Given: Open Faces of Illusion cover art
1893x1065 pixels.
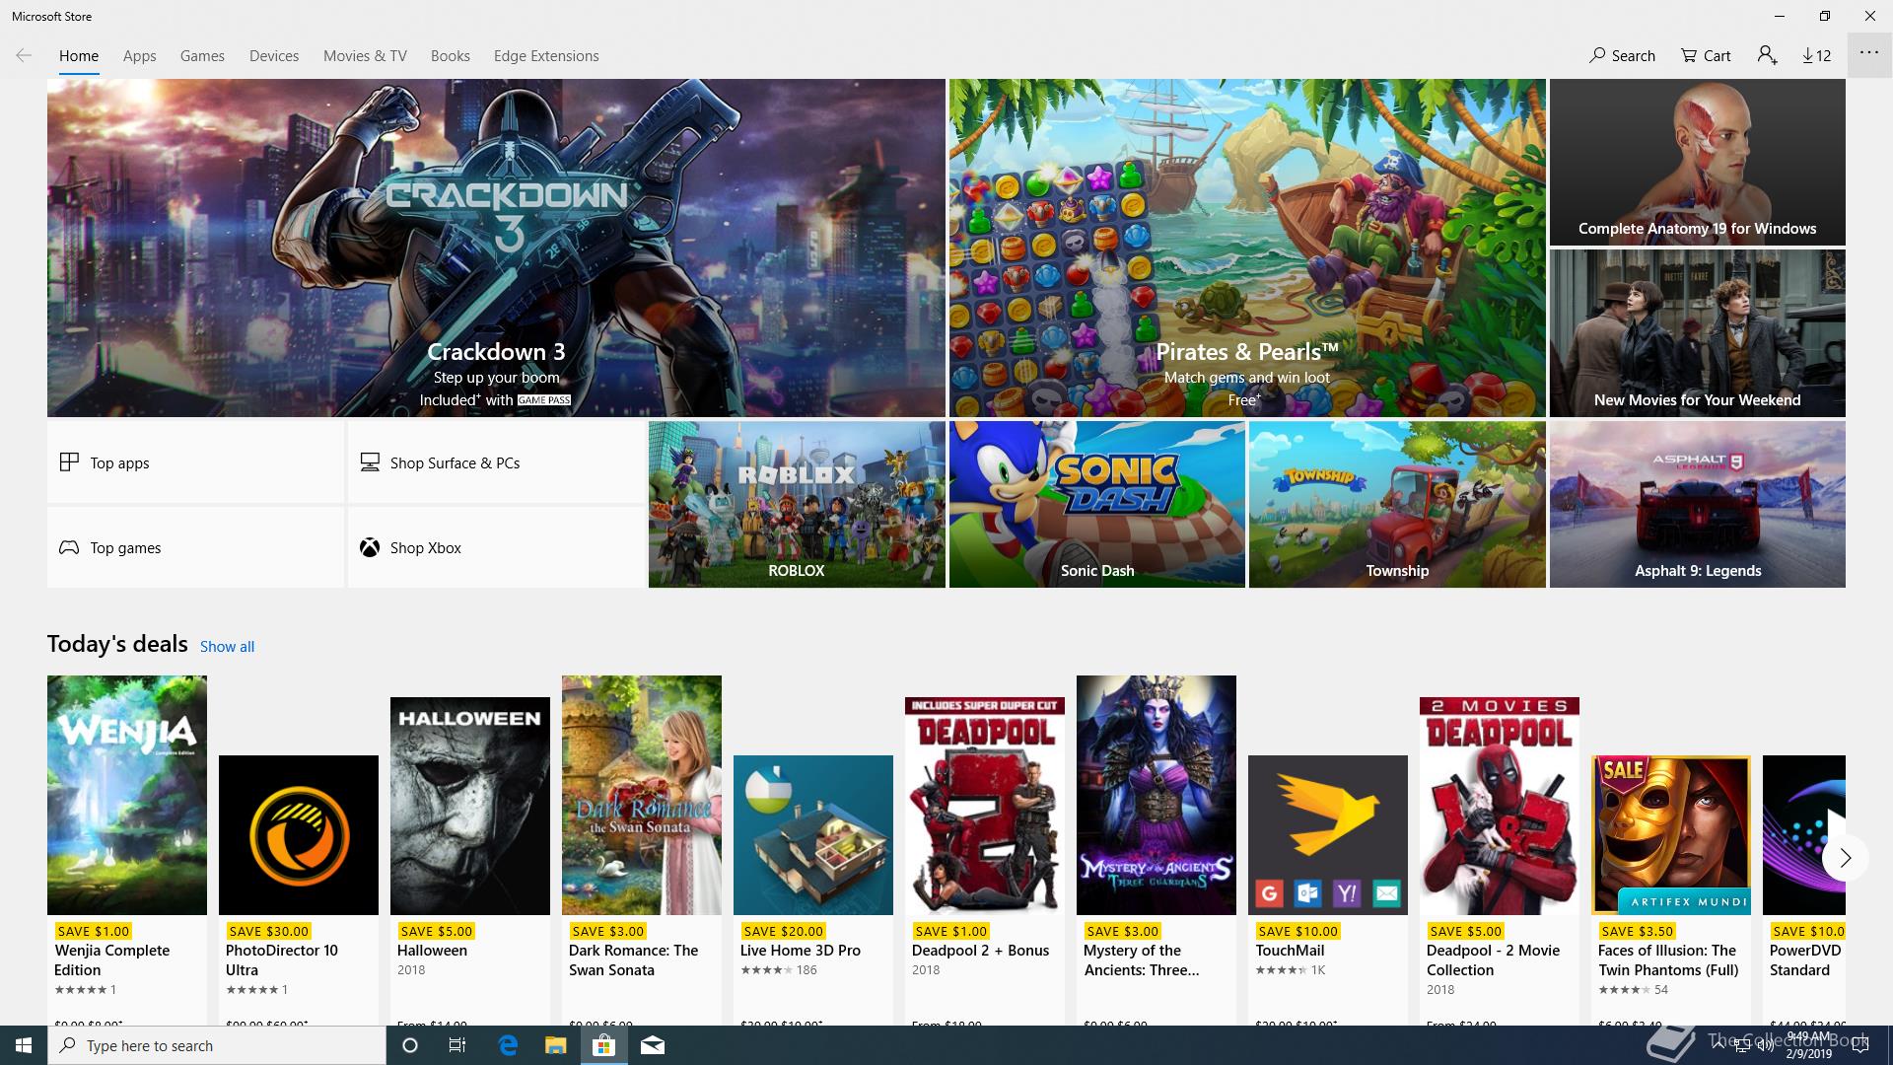Looking at the screenshot, I should click(x=1671, y=835).
